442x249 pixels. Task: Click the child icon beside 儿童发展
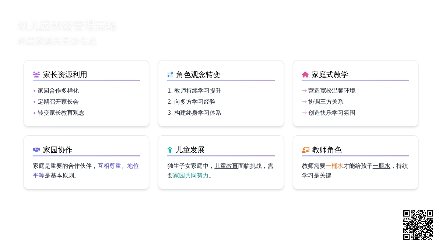coord(170,150)
